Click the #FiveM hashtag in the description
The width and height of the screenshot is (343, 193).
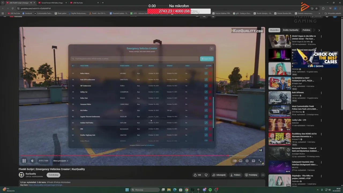(x=50, y=182)
